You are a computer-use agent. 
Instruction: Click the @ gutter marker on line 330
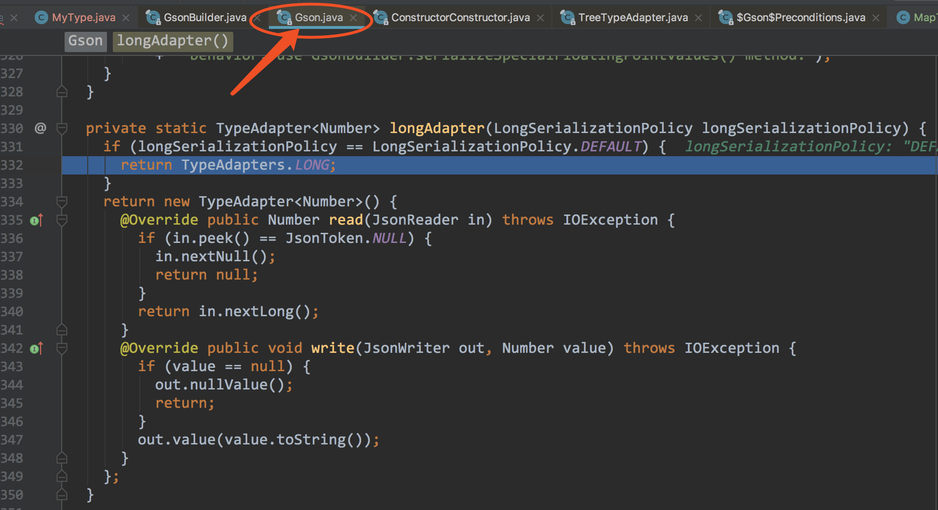(40, 128)
